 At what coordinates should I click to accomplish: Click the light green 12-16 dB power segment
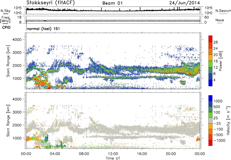[210, 64]
